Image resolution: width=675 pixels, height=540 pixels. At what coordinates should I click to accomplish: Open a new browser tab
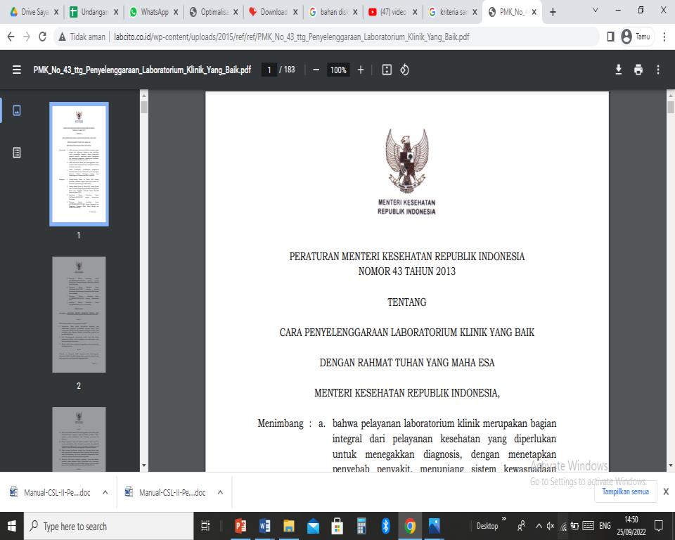click(x=553, y=12)
